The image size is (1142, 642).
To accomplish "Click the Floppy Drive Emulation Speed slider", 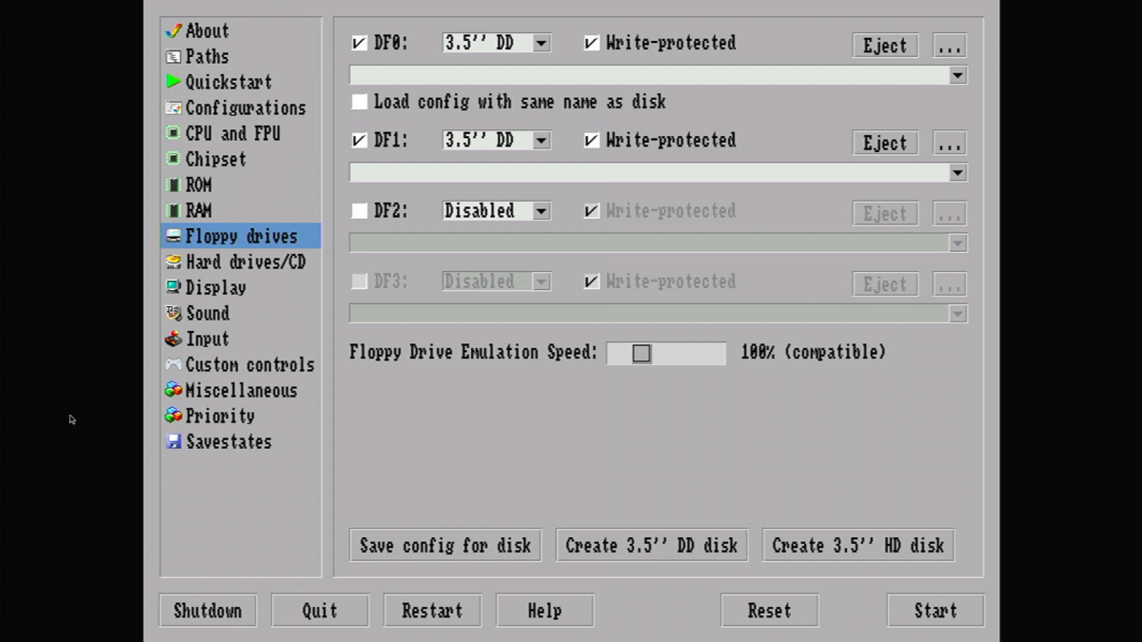I will coord(666,354).
